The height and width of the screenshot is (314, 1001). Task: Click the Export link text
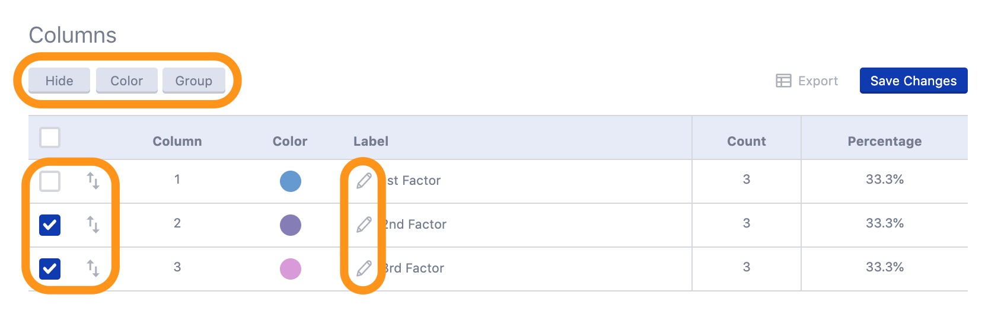(x=818, y=81)
